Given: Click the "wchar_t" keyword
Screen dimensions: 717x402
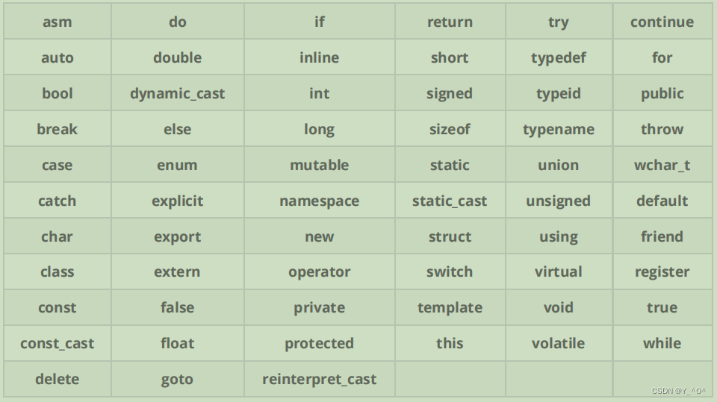Looking at the screenshot, I should tap(662, 165).
